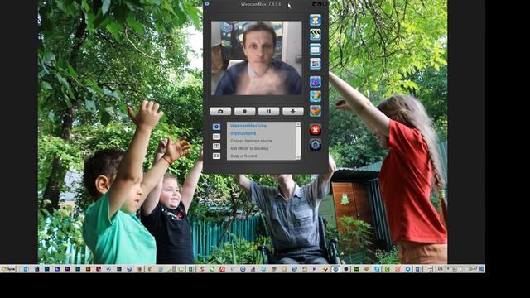Open the magic effects wizard-hat icon
The width and height of the screenshot is (530, 298).
(316, 82)
